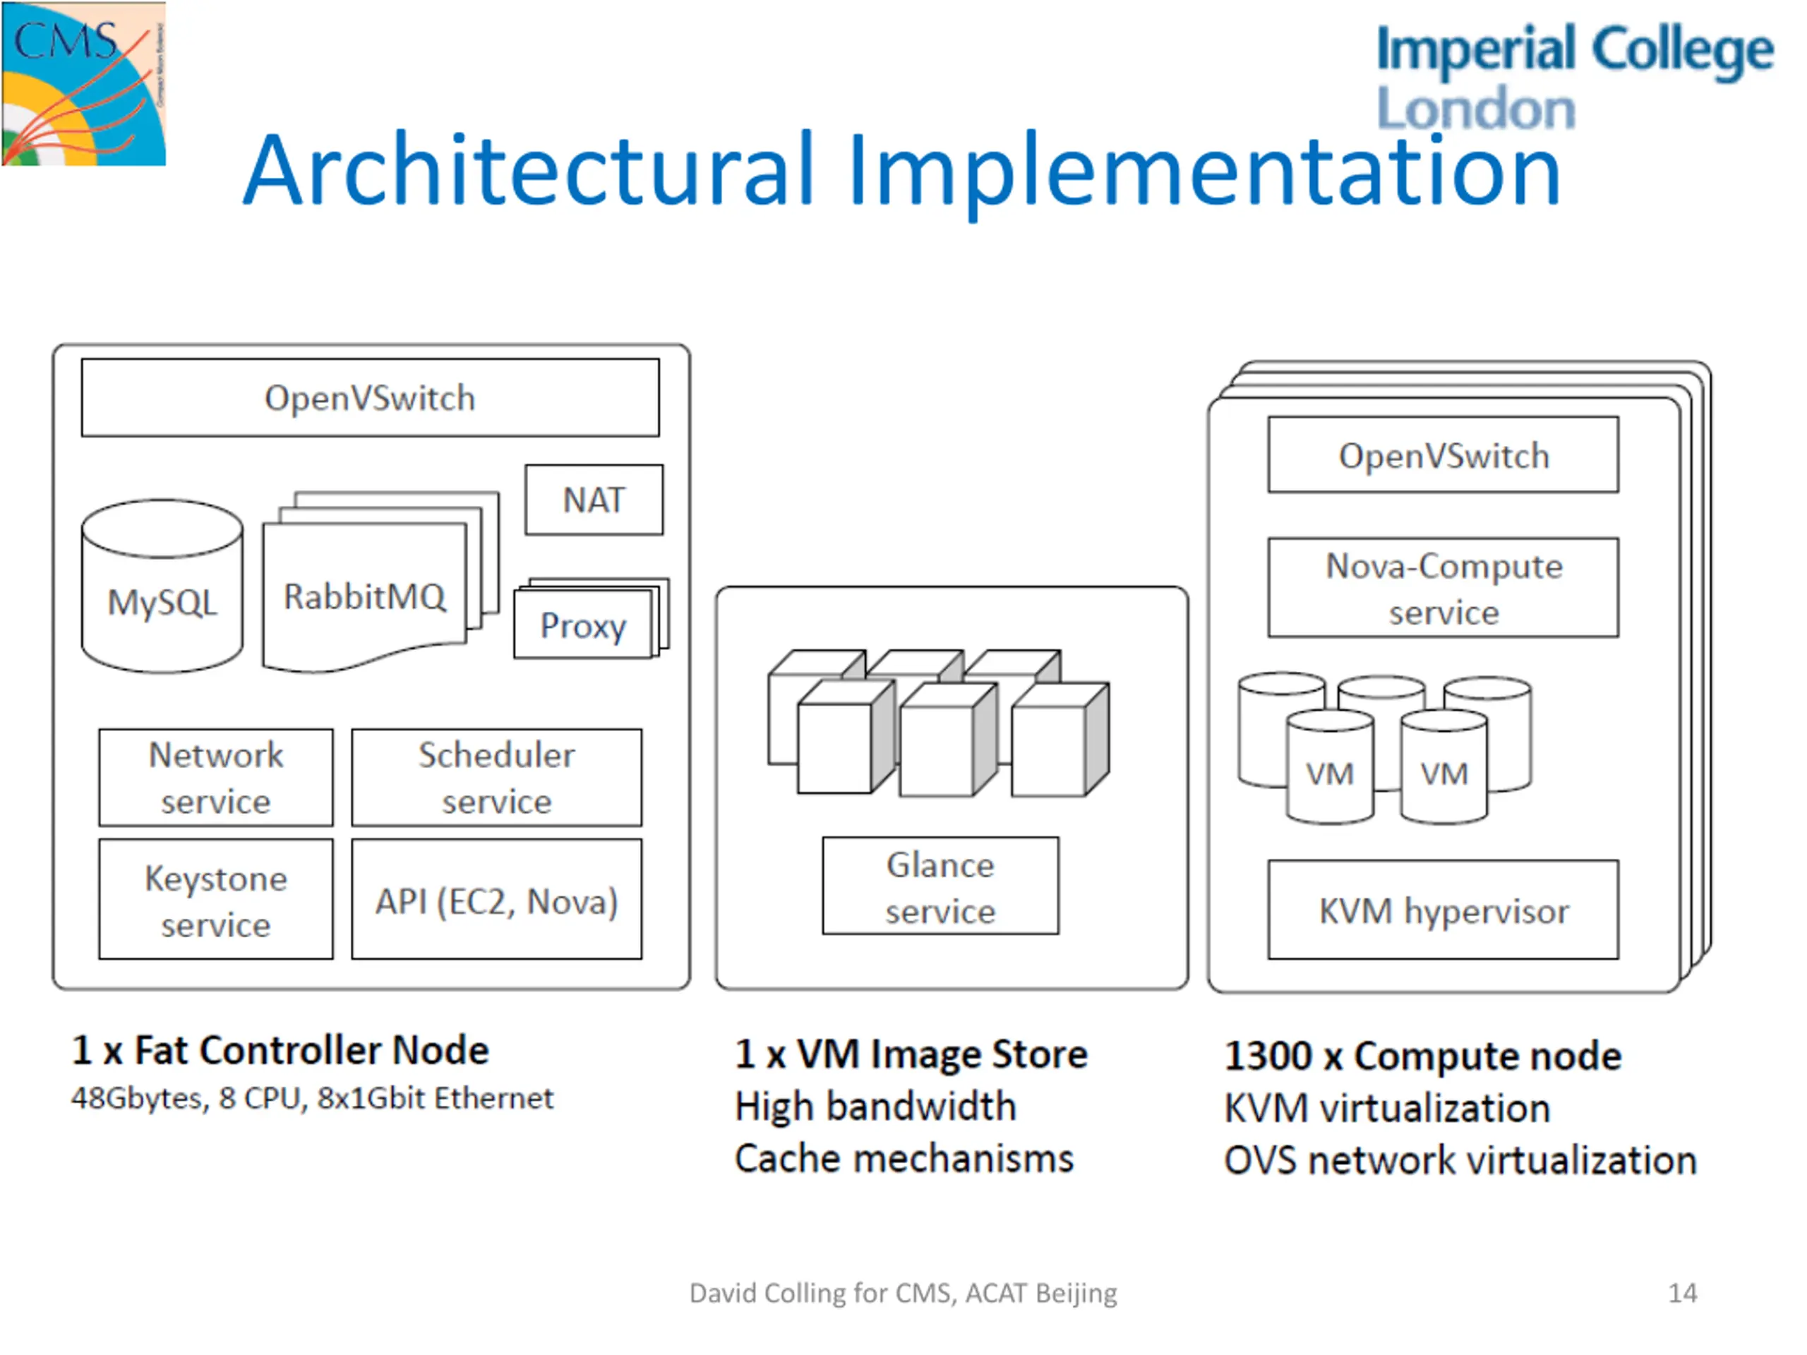Click '48Gbytes, 8 CPU, 8x1Gbit Ethernet' text
This screenshot has width=1807, height=1355.
coord(312,1099)
